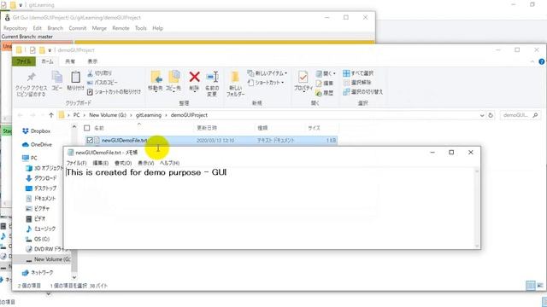Expand breadcrumb arrow after PC
The image size is (547, 307).
pyautogui.click(x=85, y=115)
